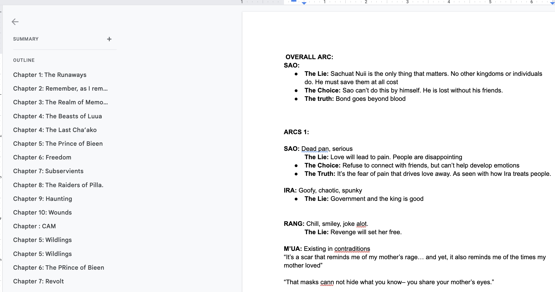The height and width of the screenshot is (292, 555).
Task: Click the right indent marker on ruler
Action: 552,3
